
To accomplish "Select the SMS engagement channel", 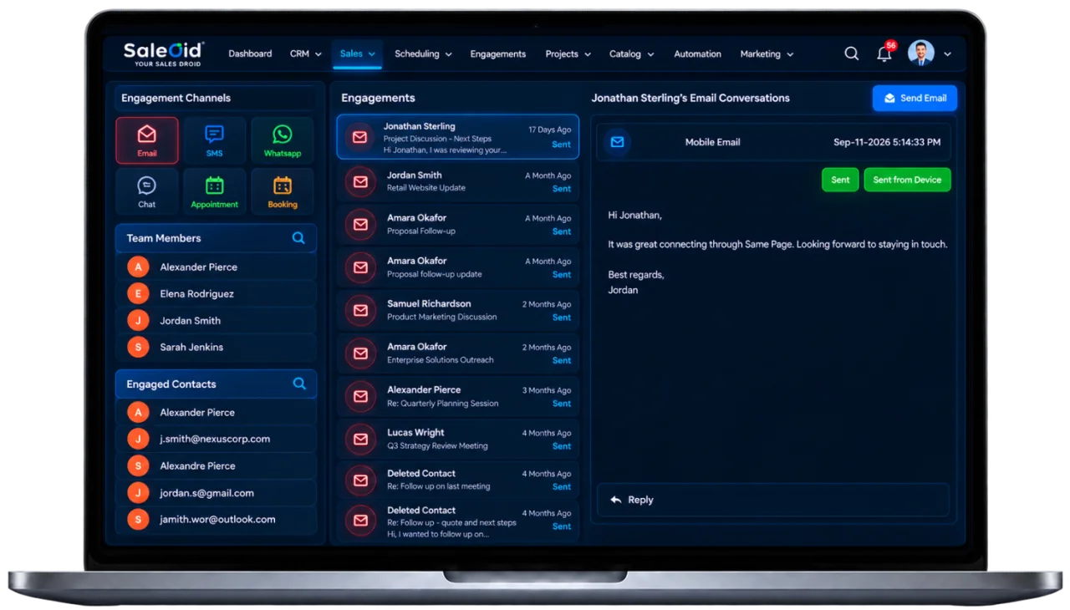I will [214, 140].
